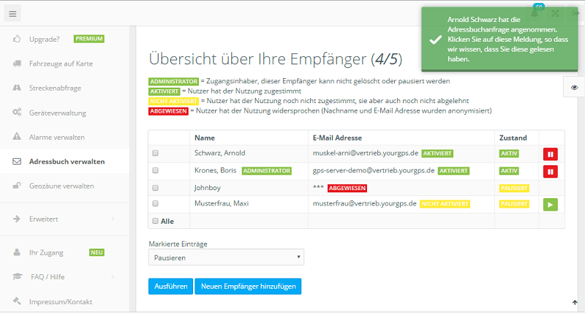Click the name Johnboy in the table
Image resolution: width=585 pixels, height=313 pixels.
pos(208,188)
